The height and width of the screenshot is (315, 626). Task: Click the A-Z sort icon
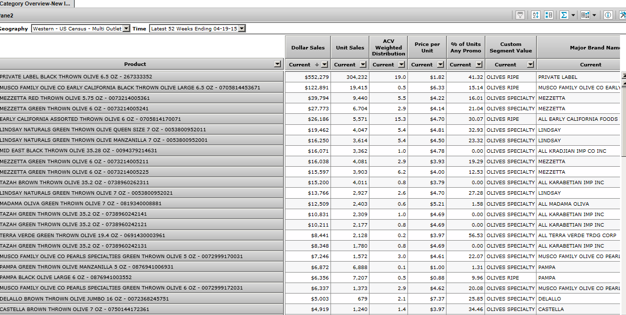coord(535,15)
